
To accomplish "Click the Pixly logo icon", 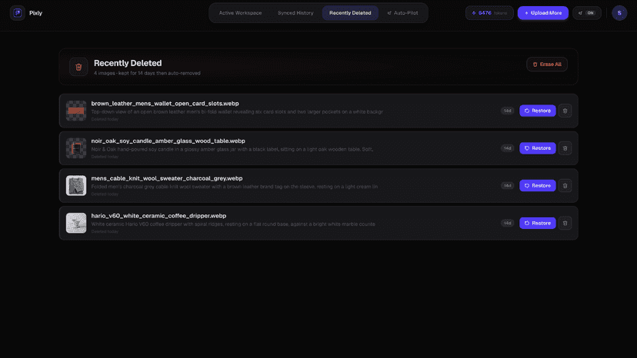I will [x=18, y=13].
